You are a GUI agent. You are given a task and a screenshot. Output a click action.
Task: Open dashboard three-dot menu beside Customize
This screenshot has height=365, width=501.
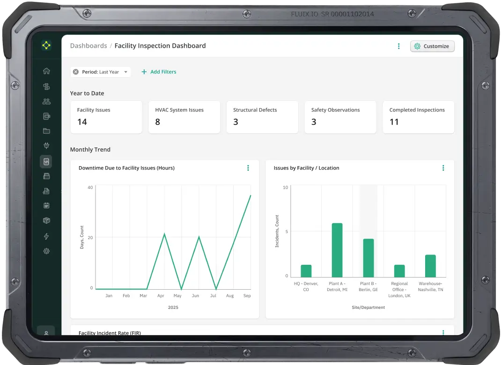coord(398,46)
